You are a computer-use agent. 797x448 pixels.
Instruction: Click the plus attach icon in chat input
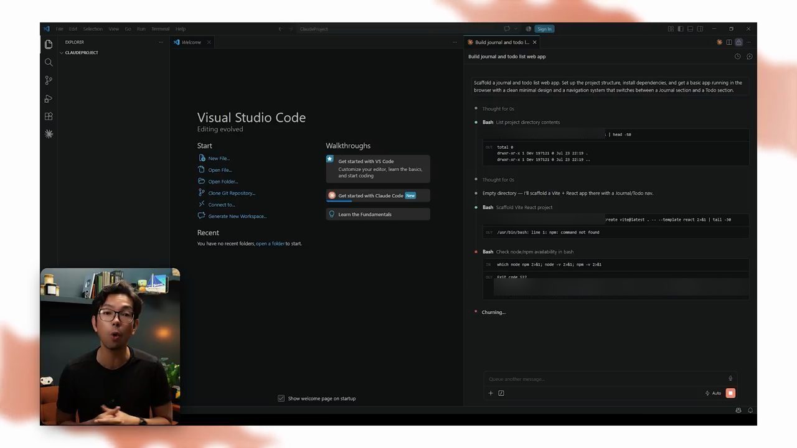point(491,393)
